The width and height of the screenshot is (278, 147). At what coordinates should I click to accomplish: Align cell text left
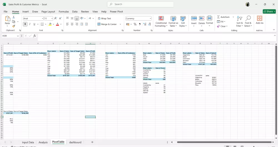[67, 24]
